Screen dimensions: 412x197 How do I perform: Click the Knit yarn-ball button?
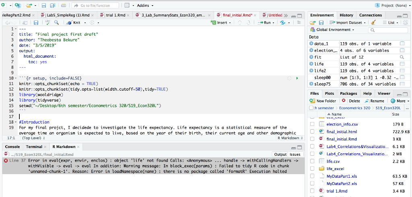point(74,22)
